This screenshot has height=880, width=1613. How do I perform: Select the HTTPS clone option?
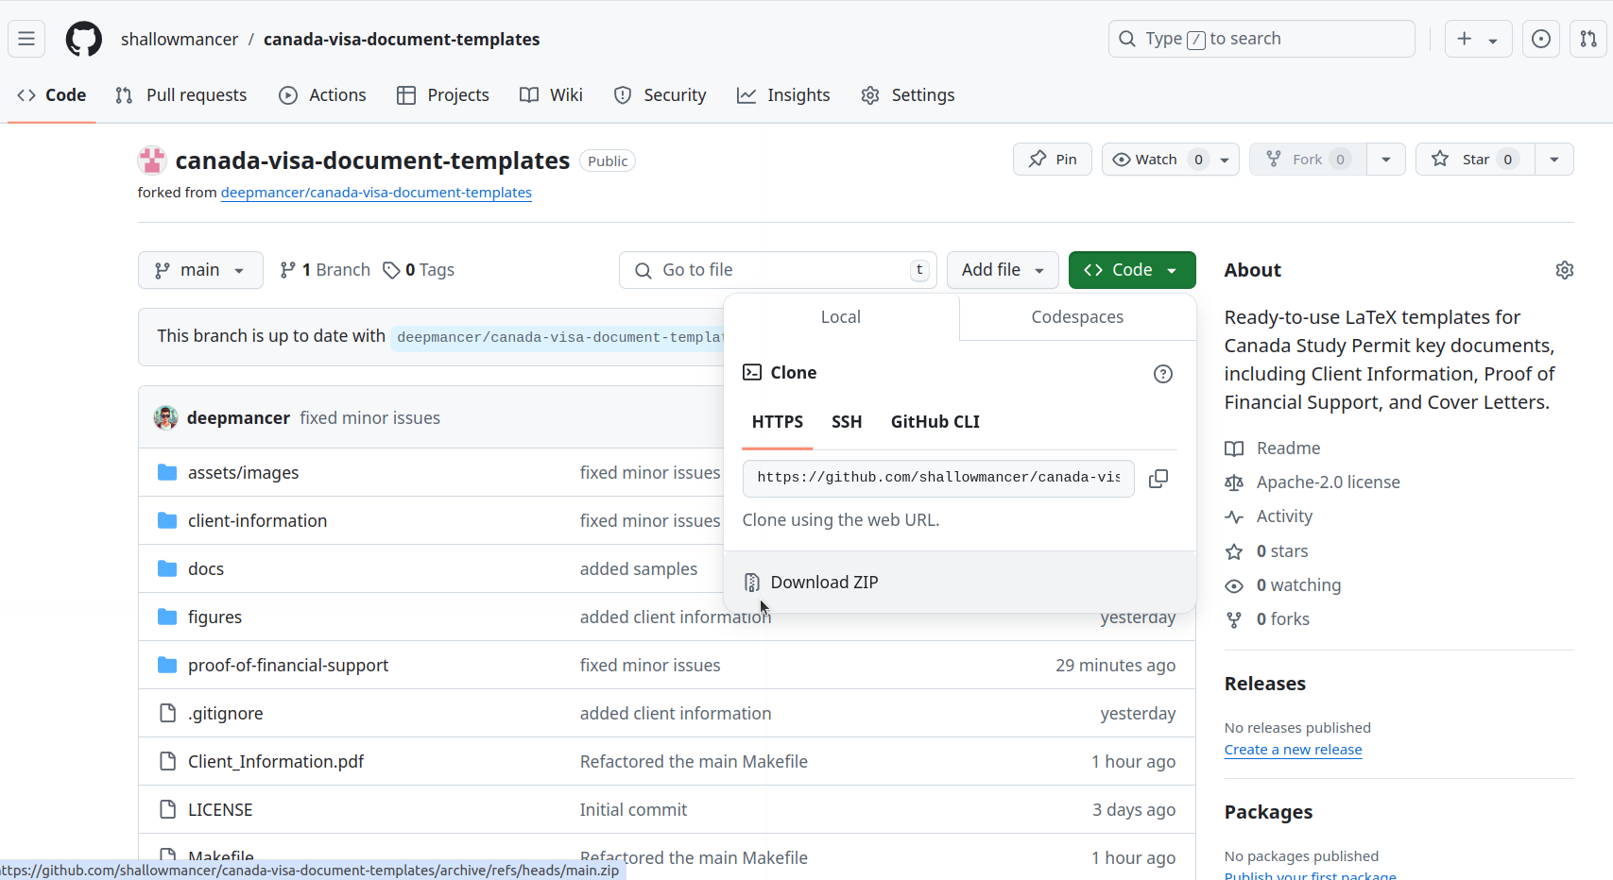pos(778,422)
